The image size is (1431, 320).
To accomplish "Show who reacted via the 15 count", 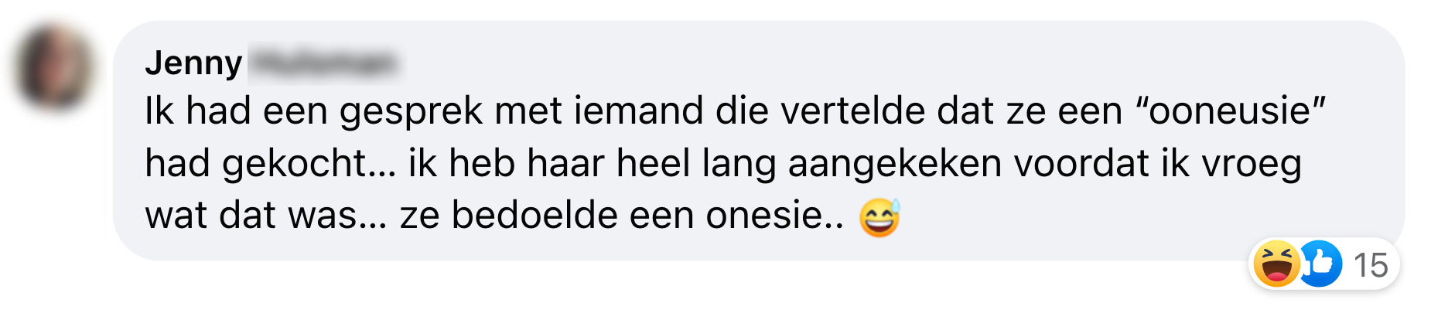I will click(1371, 266).
